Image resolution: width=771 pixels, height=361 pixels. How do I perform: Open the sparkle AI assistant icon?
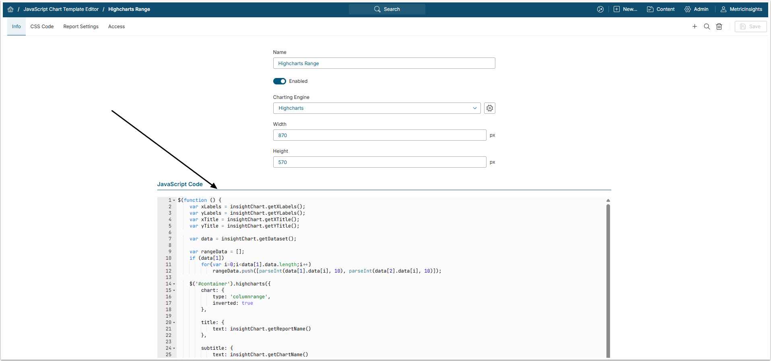click(x=600, y=9)
